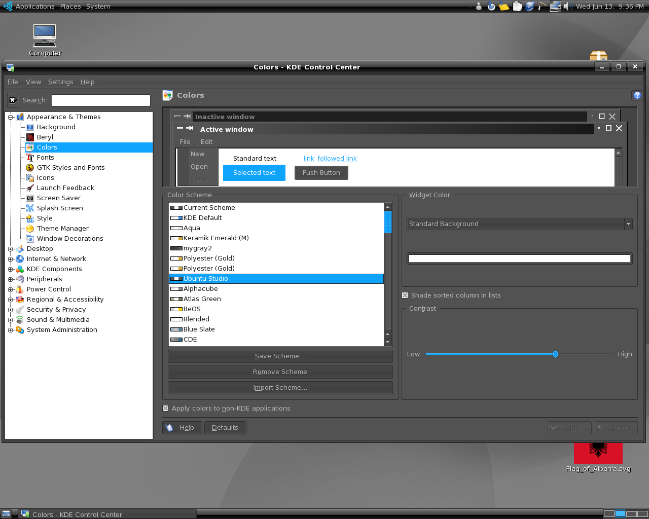Open the Settings menu
The image size is (649, 519).
[x=60, y=82]
